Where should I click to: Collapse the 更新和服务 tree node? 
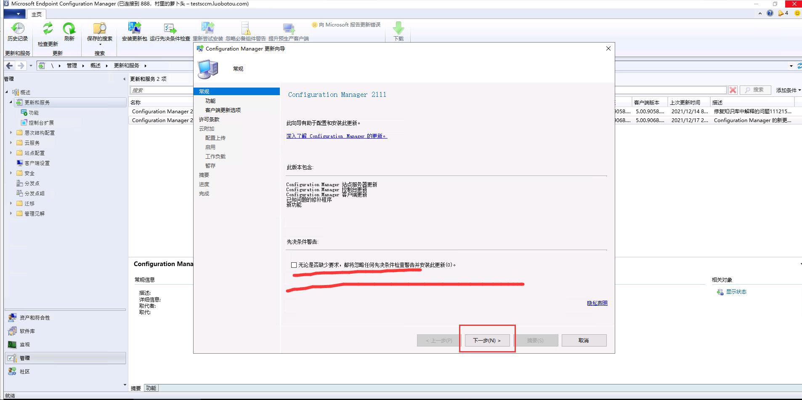click(11, 102)
